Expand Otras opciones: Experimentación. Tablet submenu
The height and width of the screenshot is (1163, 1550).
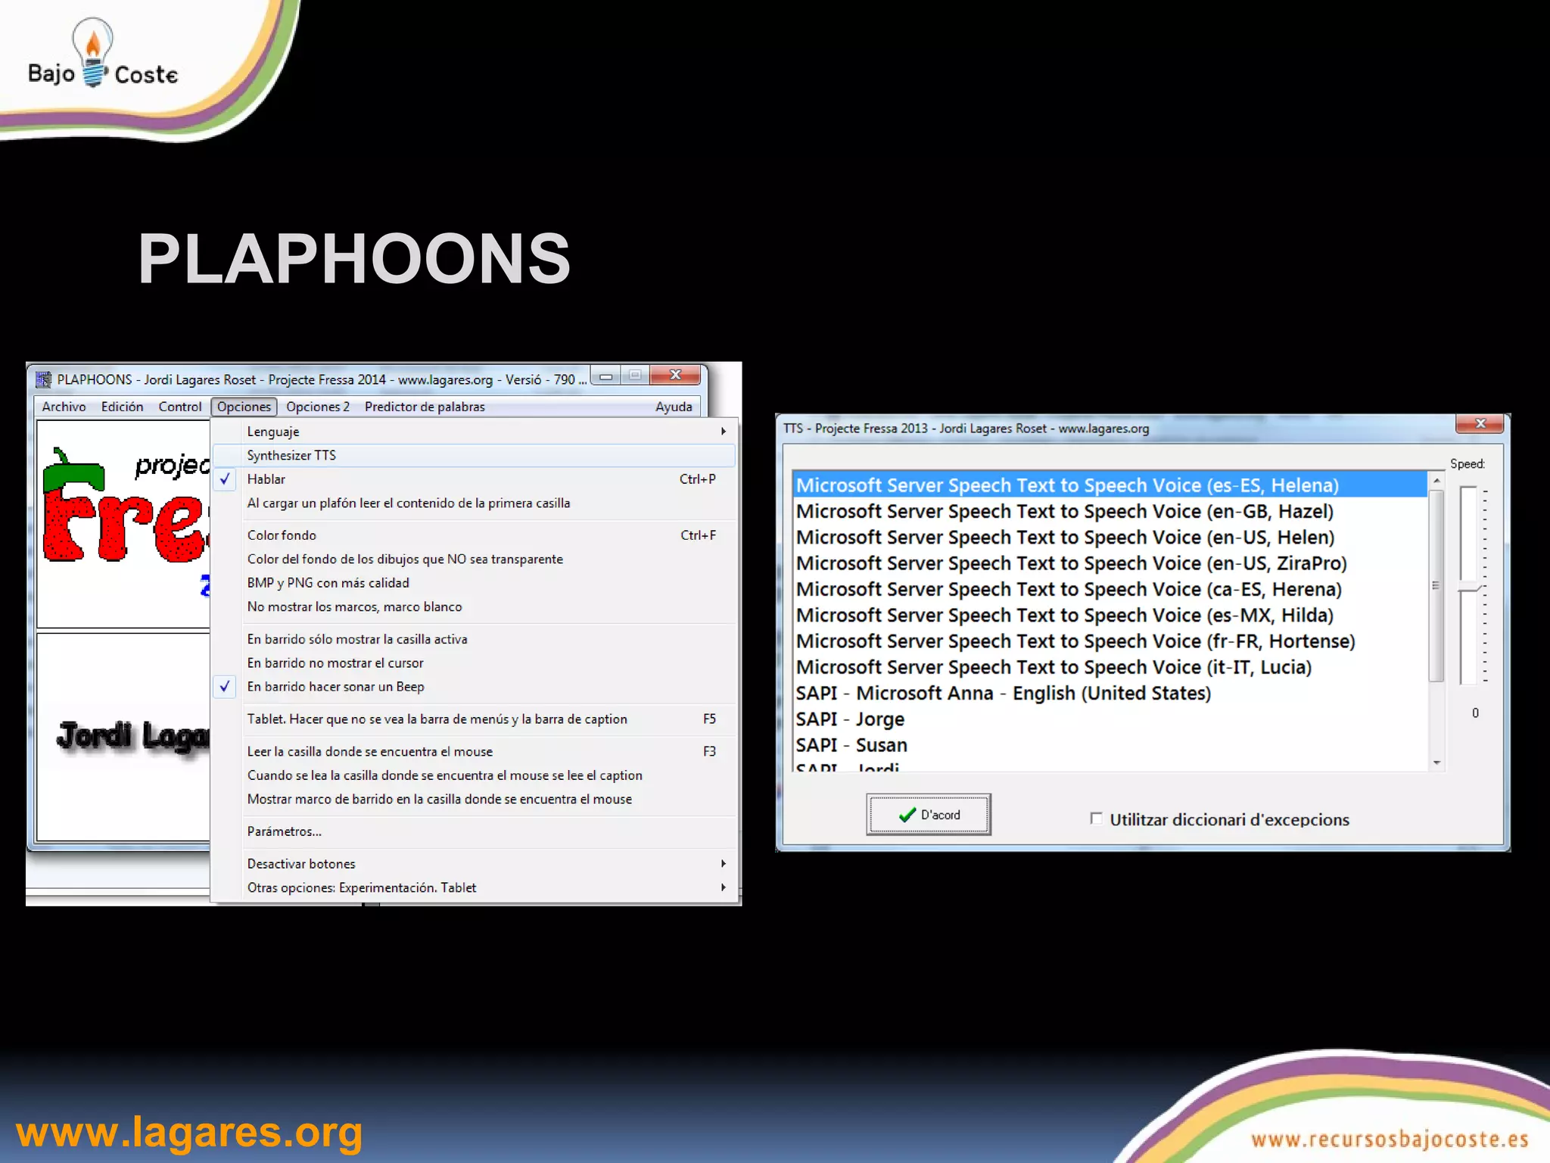[x=473, y=887]
